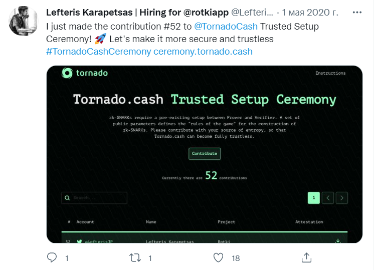Open the #TornadoCashCeremony hashtag
374x270 pixels.
pos(98,51)
